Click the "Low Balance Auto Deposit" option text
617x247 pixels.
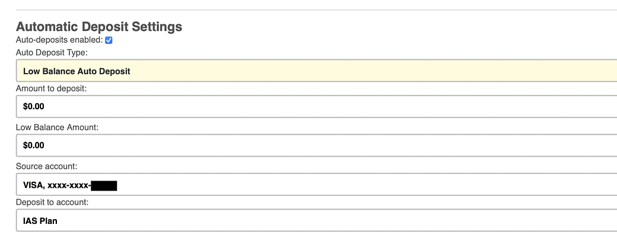point(77,71)
